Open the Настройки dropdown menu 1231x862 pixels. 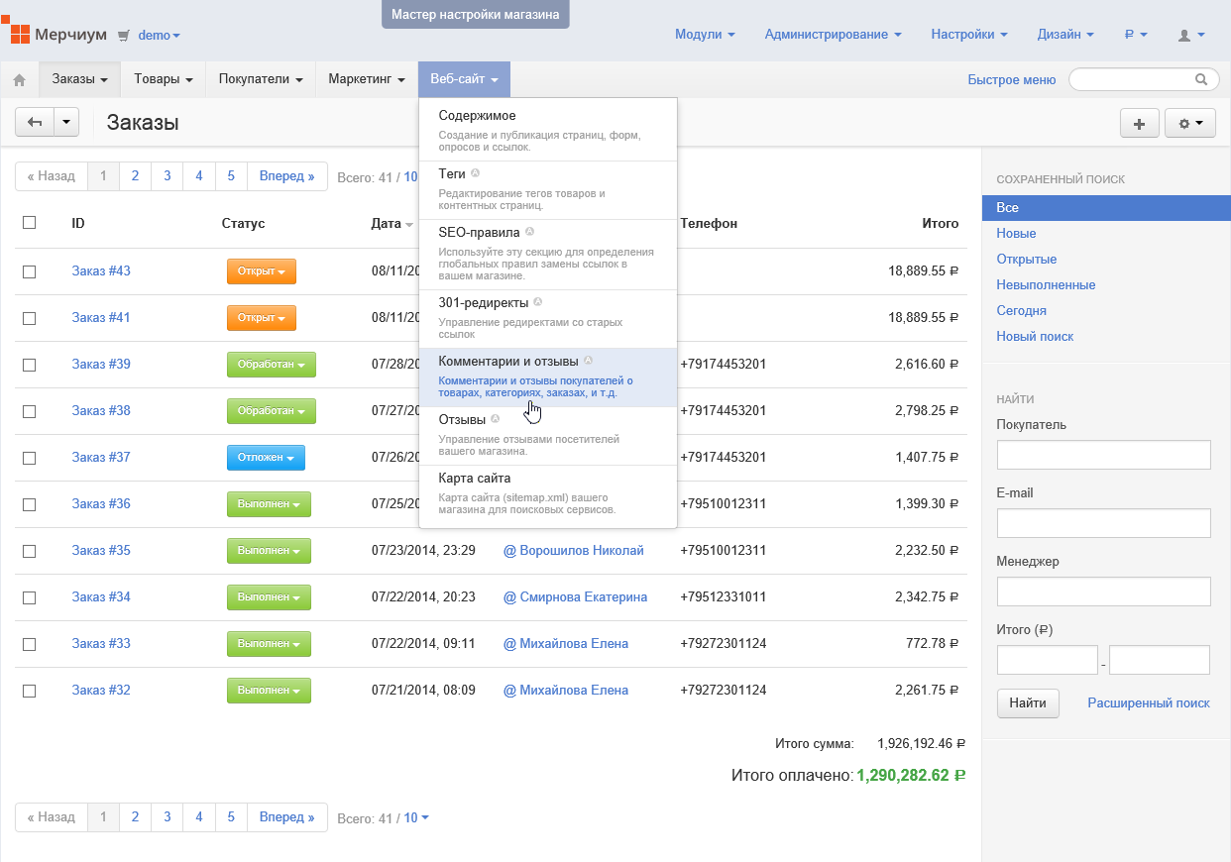click(x=969, y=35)
